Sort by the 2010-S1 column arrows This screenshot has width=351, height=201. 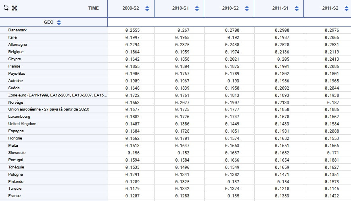click(x=197, y=8)
